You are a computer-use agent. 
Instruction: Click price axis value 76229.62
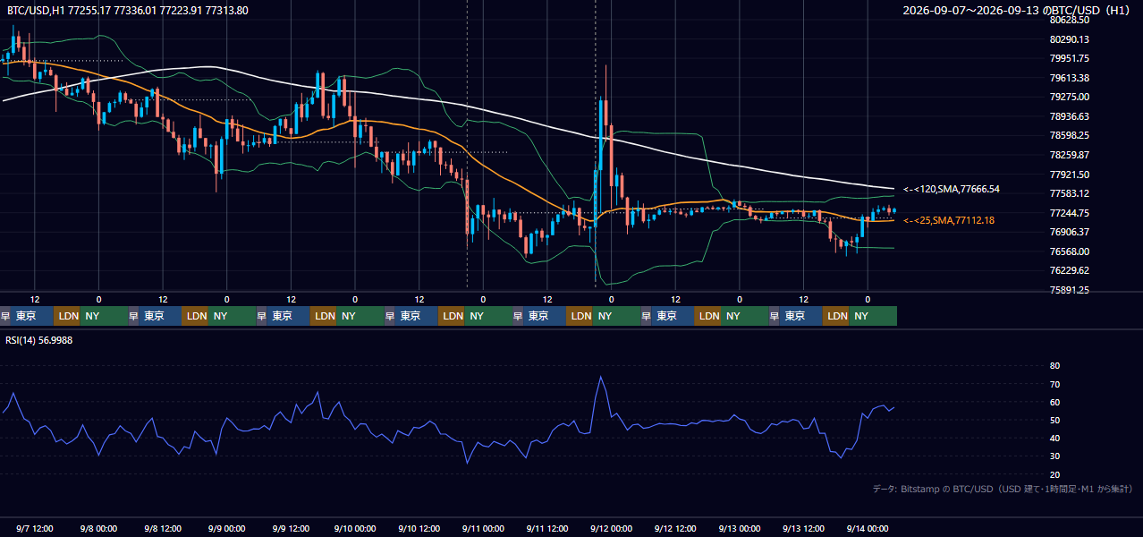pyautogui.click(x=1070, y=270)
